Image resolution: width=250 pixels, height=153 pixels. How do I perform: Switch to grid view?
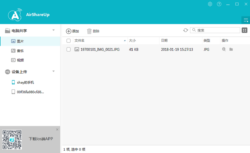tap(244, 30)
